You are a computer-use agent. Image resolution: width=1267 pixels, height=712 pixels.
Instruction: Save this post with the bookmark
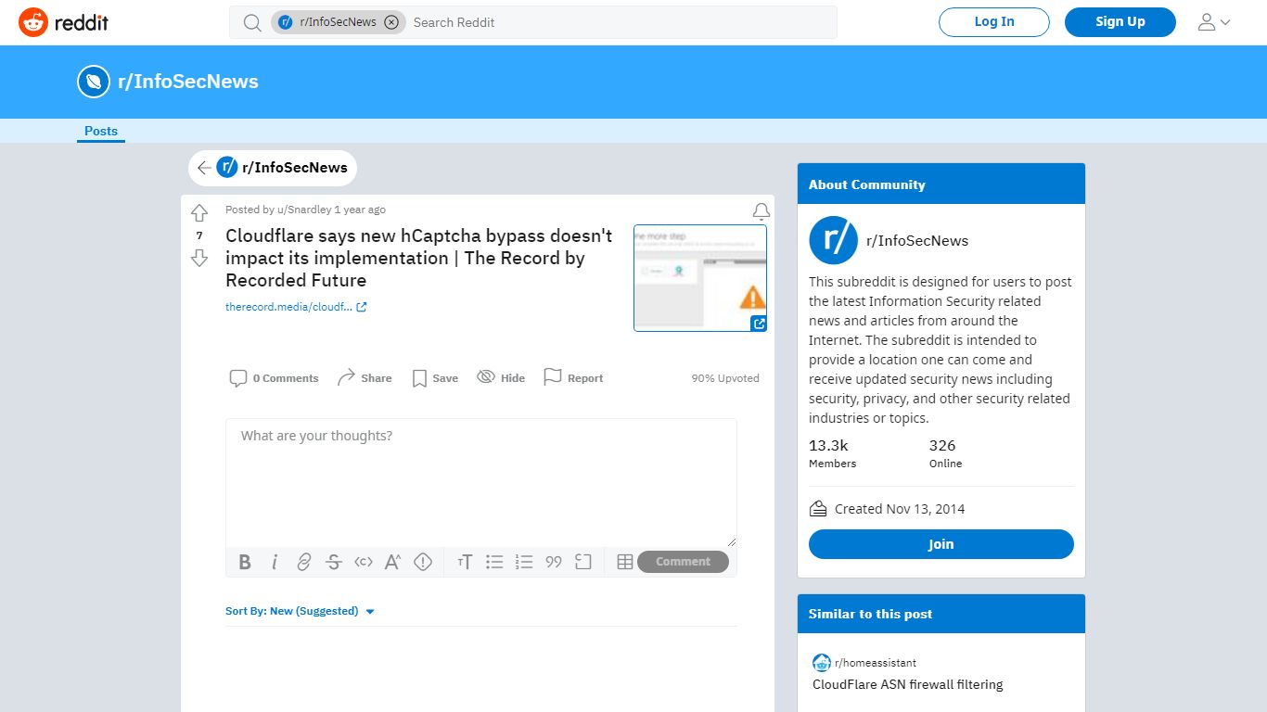click(435, 378)
